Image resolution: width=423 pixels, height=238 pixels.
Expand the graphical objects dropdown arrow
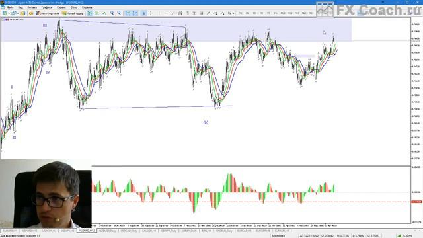(x=233, y=13)
